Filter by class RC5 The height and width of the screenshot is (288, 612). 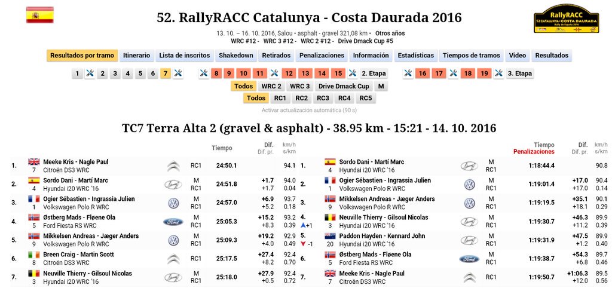tap(366, 98)
